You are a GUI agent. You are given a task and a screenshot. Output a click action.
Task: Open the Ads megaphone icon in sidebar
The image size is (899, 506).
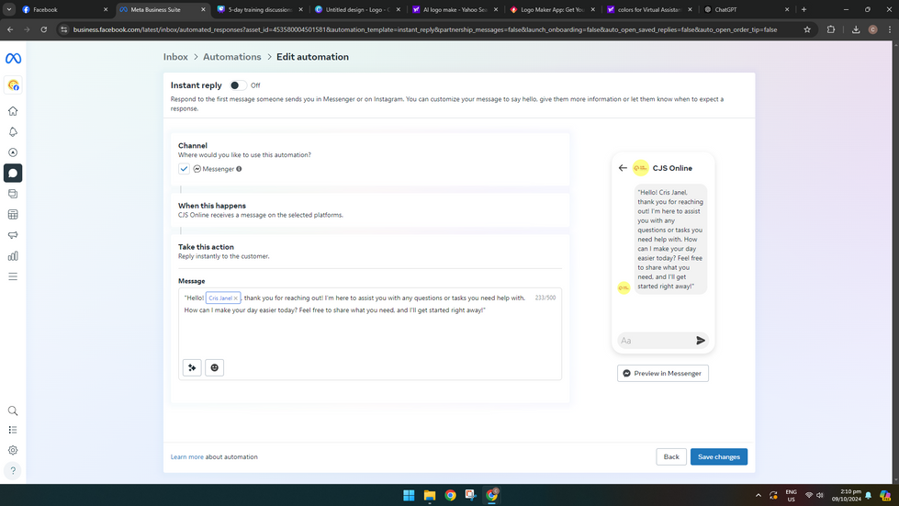tap(13, 235)
